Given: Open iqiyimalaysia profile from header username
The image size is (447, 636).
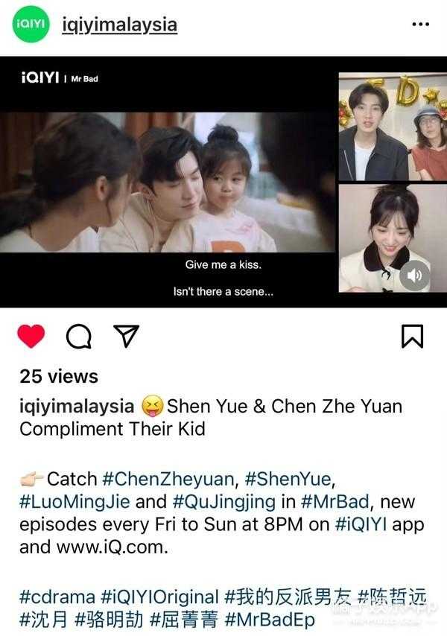Looking at the screenshot, I should click(119, 25).
